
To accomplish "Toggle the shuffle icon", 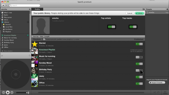I will [154, 92].
